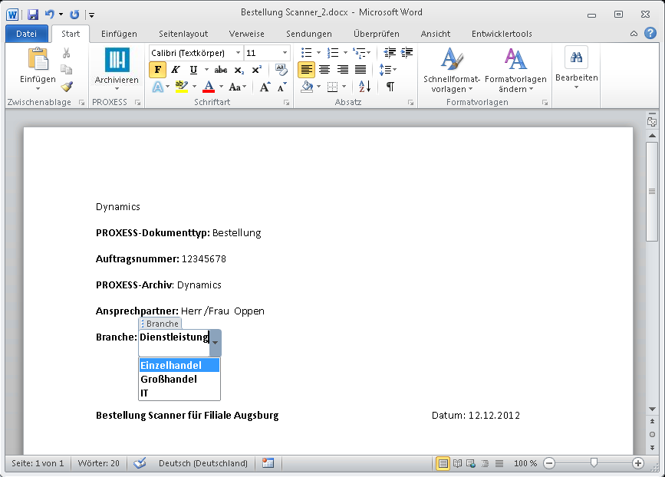The image size is (665, 477).
Task: Switch to the Seitenlayout tab
Action: [183, 34]
